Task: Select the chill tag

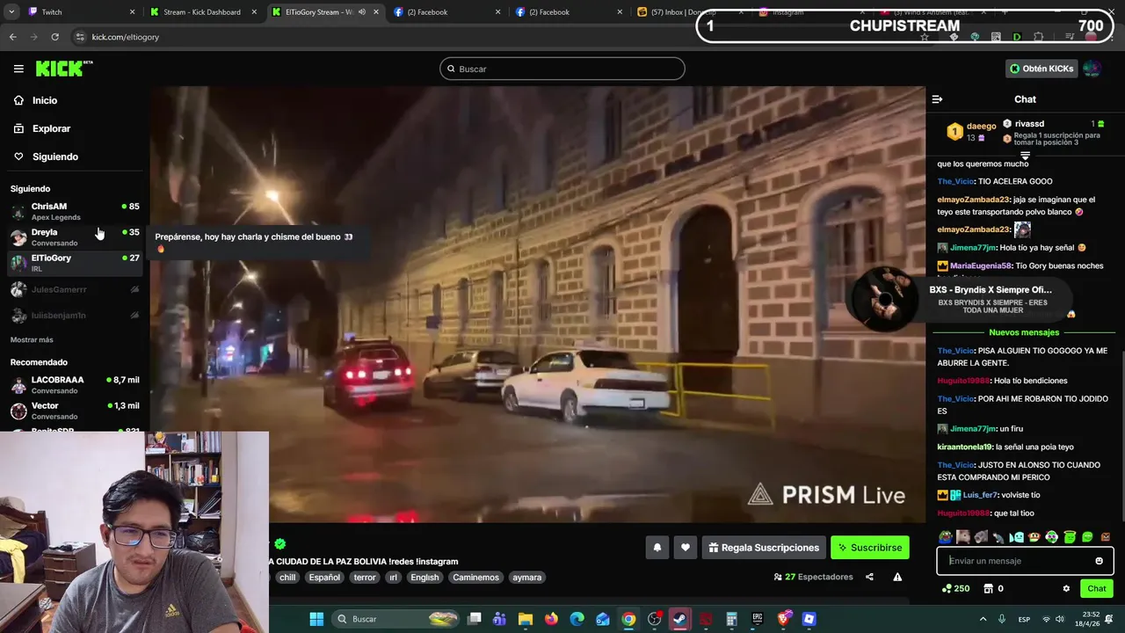Action: pos(287,578)
